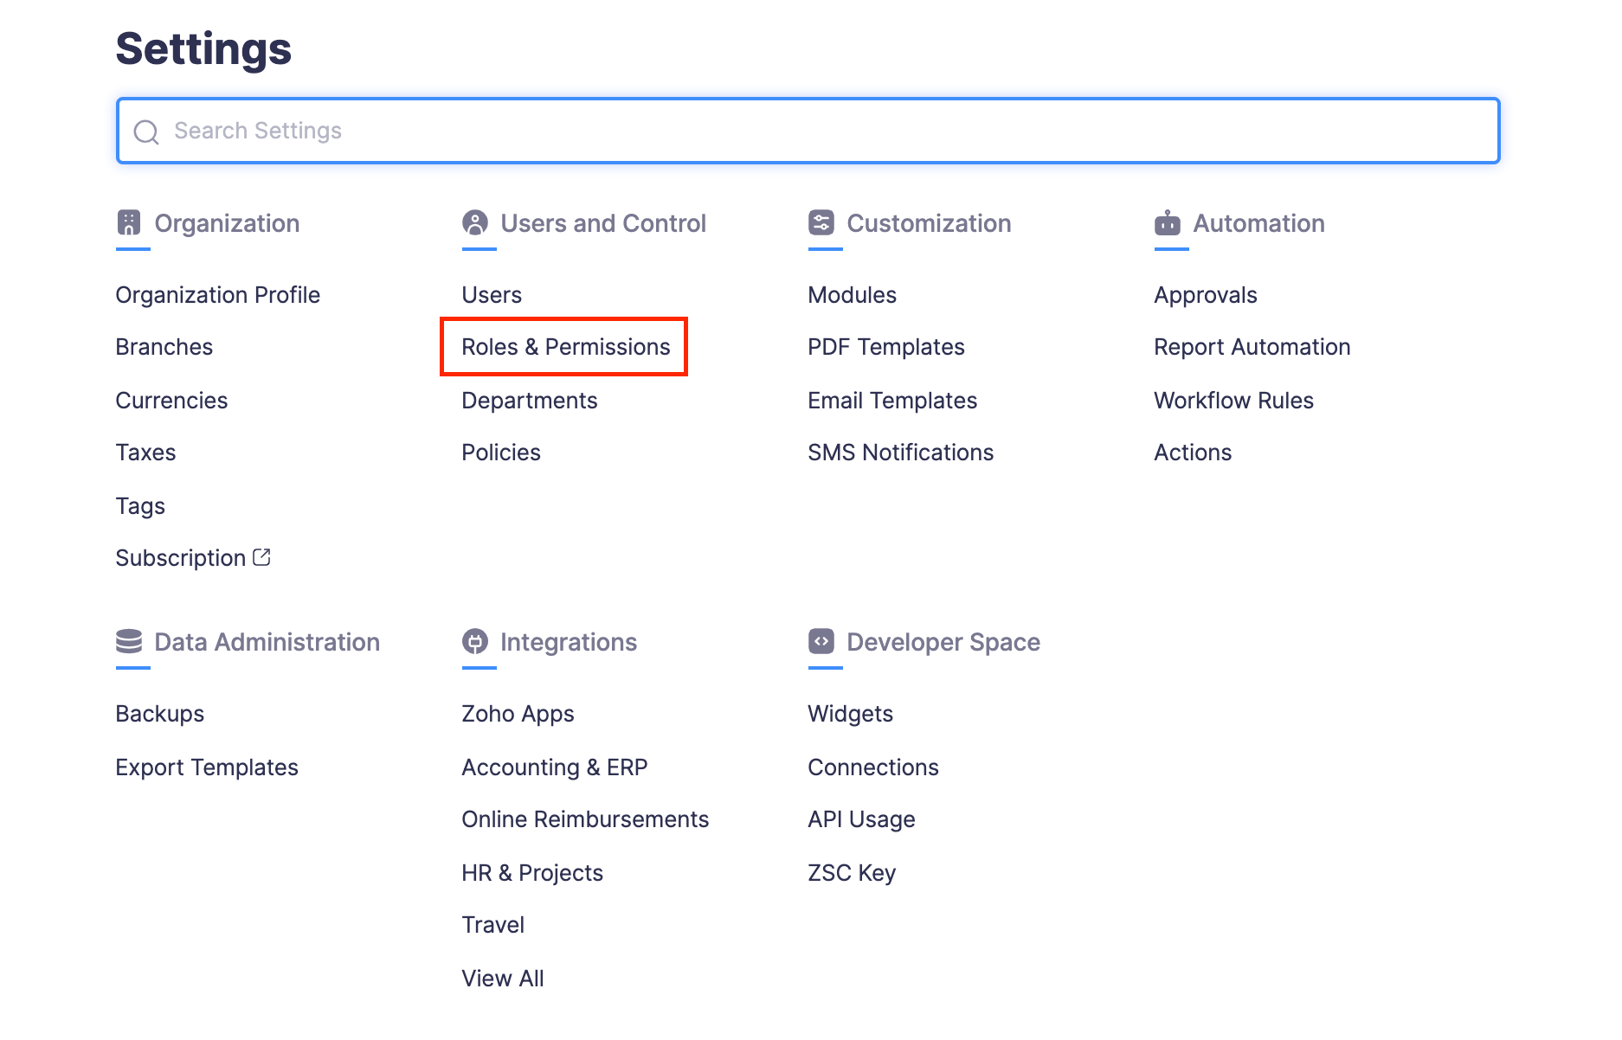Open the Backups settings
The width and height of the screenshot is (1622, 1040).
(x=159, y=714)
